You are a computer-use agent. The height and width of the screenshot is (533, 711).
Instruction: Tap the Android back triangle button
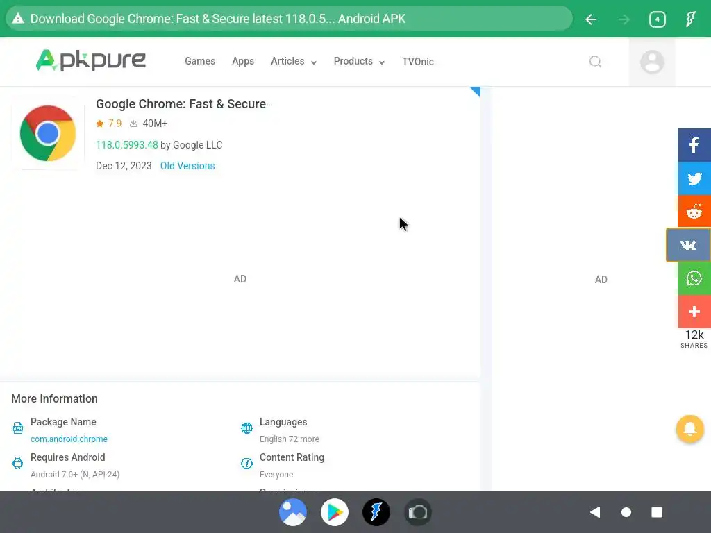click(x=595, y=512)
